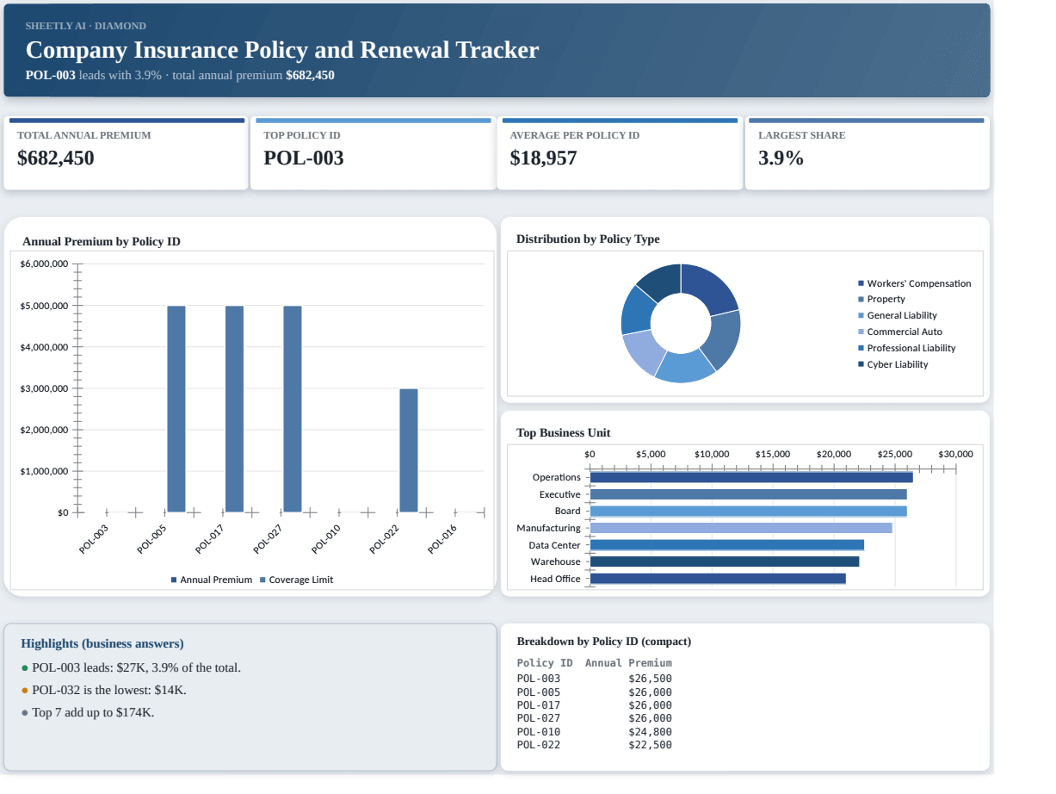
Task: Click the Executive horizontal bar
Action: (x=749, y=494)
